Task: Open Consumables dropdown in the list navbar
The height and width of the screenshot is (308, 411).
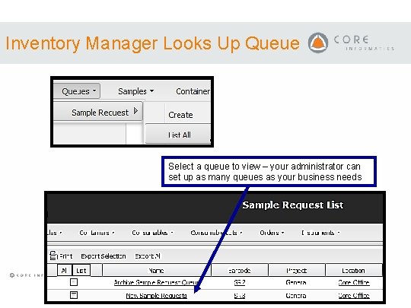Action: coord(152,233)
